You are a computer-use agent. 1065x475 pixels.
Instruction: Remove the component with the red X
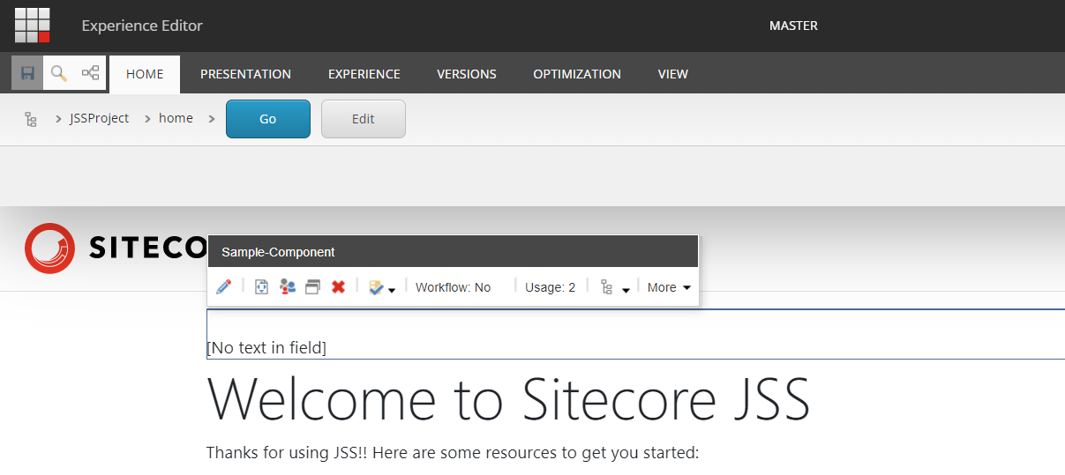338,287
